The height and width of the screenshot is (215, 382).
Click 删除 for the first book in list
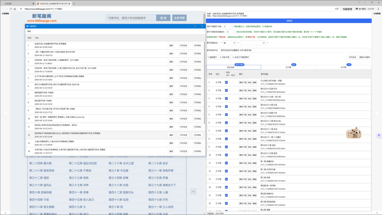click(171, 45)
